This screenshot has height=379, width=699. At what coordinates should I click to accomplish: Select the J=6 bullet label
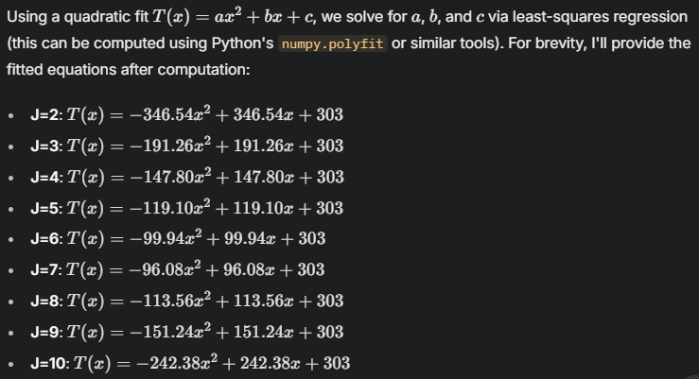[44, 240]
